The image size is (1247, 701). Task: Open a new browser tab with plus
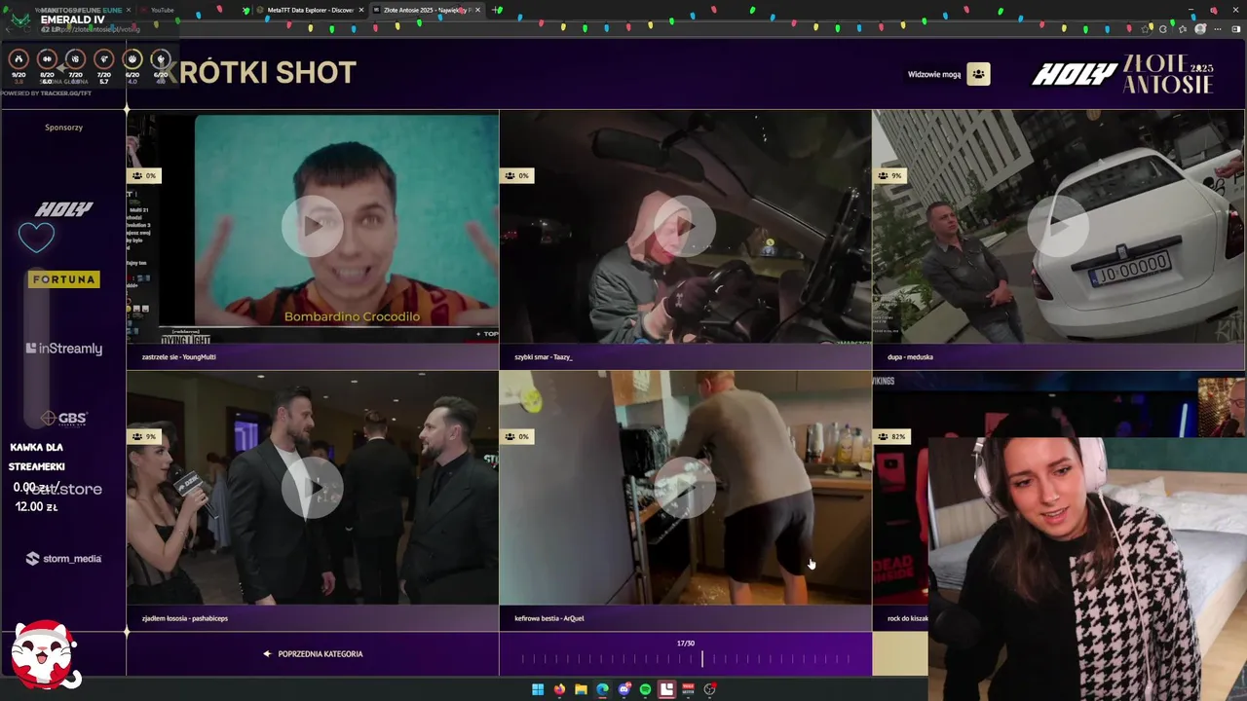[x=497, y=10]
